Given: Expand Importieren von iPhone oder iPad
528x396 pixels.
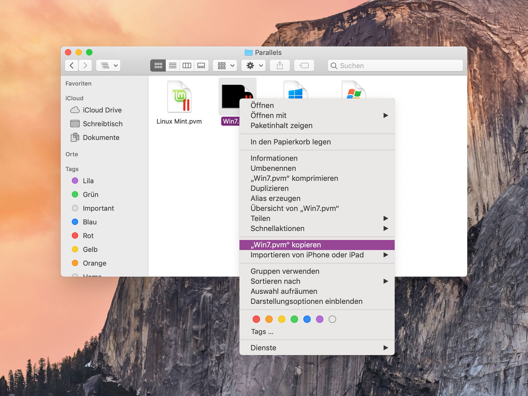Looking at the screenshot, I should 317,255.
